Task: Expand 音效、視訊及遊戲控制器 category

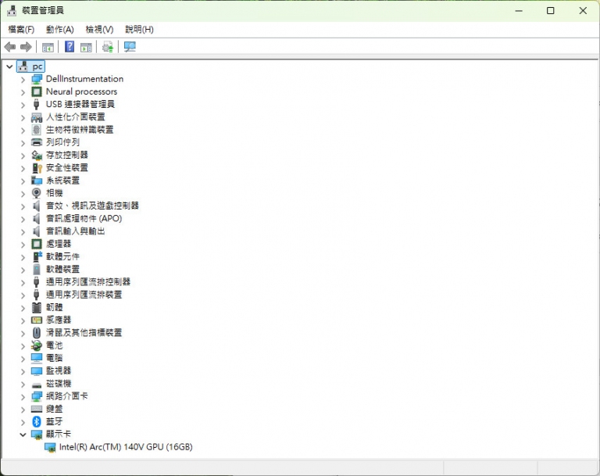Action: coord(23,206)
